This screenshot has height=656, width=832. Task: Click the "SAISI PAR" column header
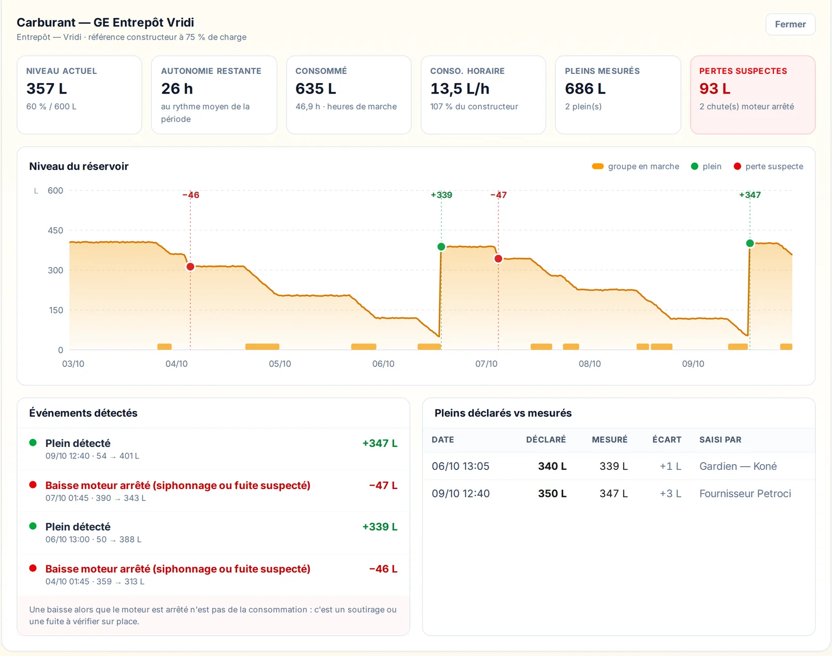pyautogui.click(x=720, y=440)
